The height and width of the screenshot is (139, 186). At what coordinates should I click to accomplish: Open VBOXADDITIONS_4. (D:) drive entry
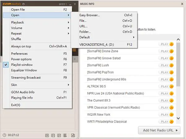104,45
